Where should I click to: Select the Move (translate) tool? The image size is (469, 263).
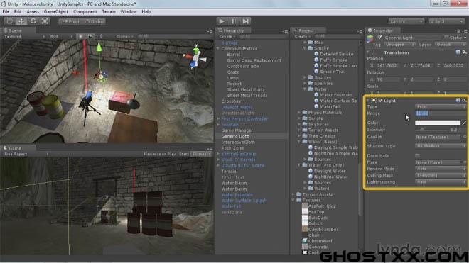pos(21,21)
